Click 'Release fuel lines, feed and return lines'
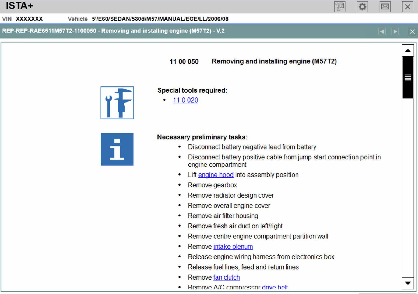Viewport: 418px width, 294px height. (x=243, y=267)
